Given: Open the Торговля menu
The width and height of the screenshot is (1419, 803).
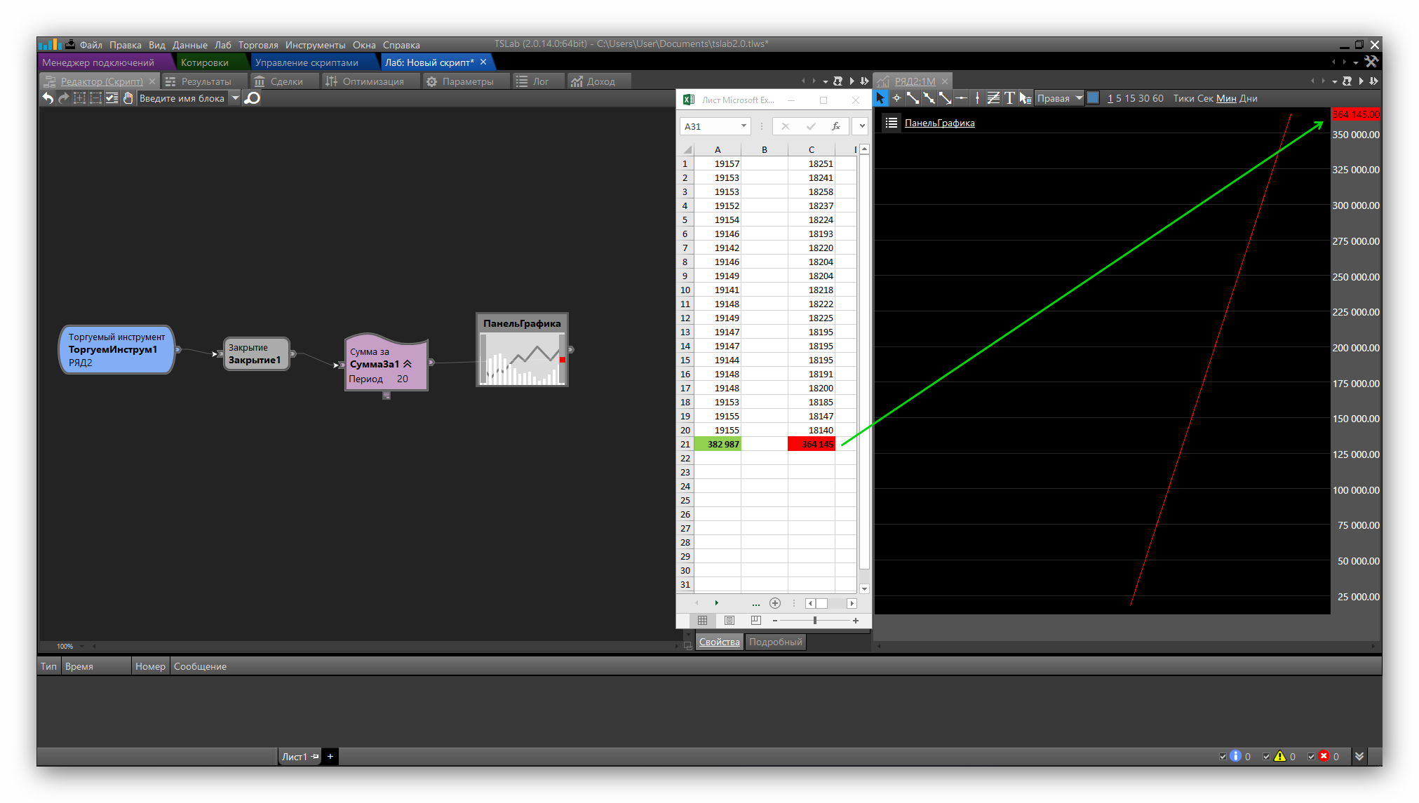Looking at the screenshot, I should (258, 45).
